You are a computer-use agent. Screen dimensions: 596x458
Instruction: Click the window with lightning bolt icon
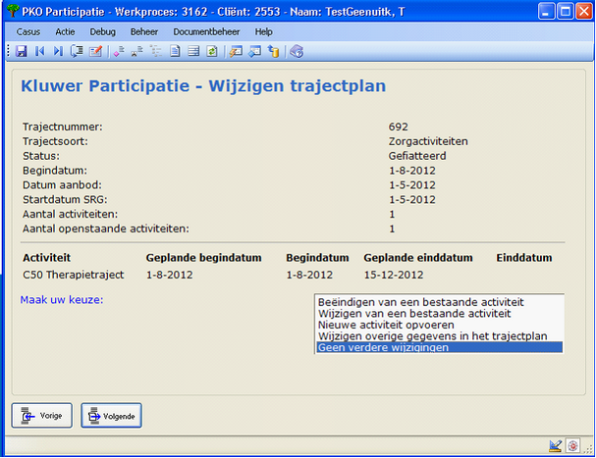coord(236,51)
